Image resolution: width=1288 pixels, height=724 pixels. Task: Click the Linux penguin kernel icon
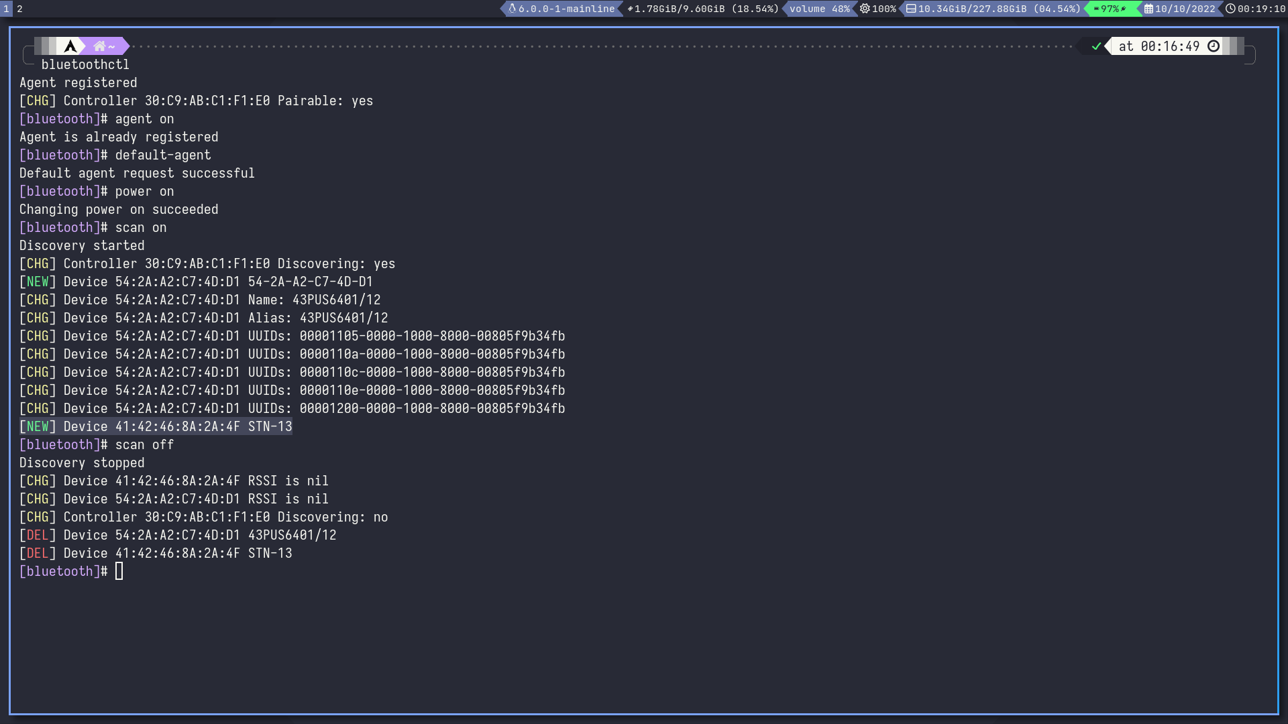[x=512, y=9]
